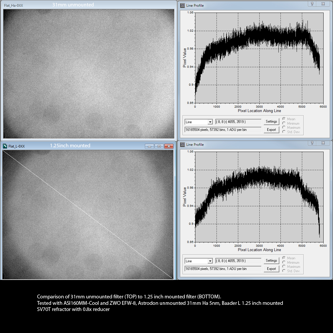Click the lower Line Profile window's title icon
Image resolution: width=333 pixels, height=333 pixels.
point(182,145)
